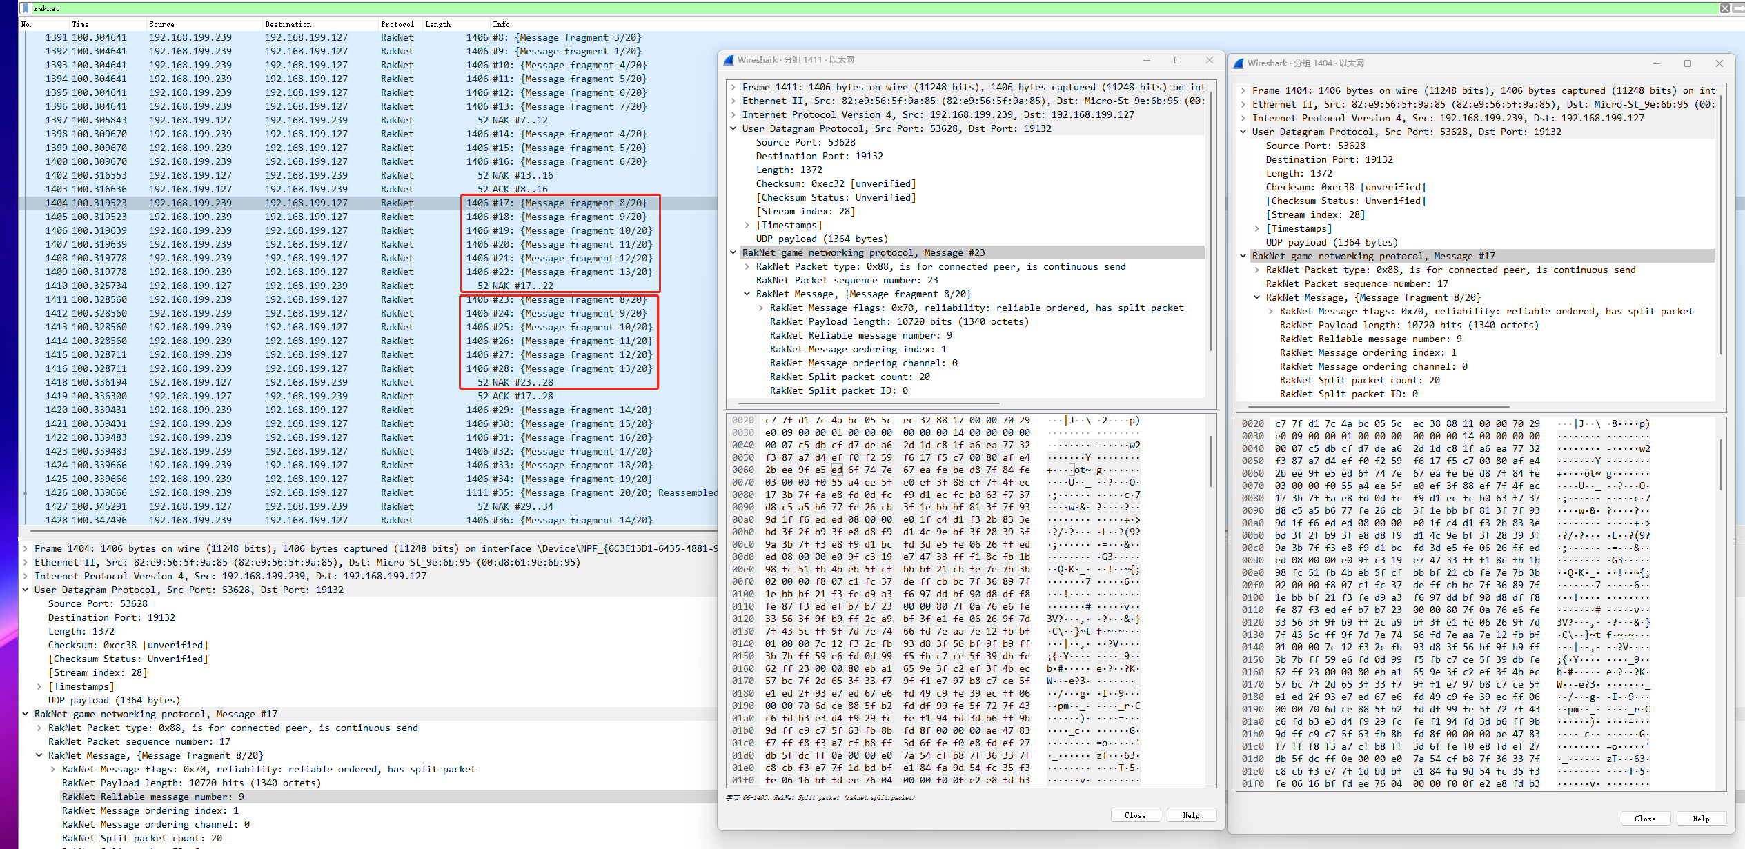Expand Ethernet II in the packet 1411 window
The height and width of the screenshot is (849, 1745).
pos(733,101)
